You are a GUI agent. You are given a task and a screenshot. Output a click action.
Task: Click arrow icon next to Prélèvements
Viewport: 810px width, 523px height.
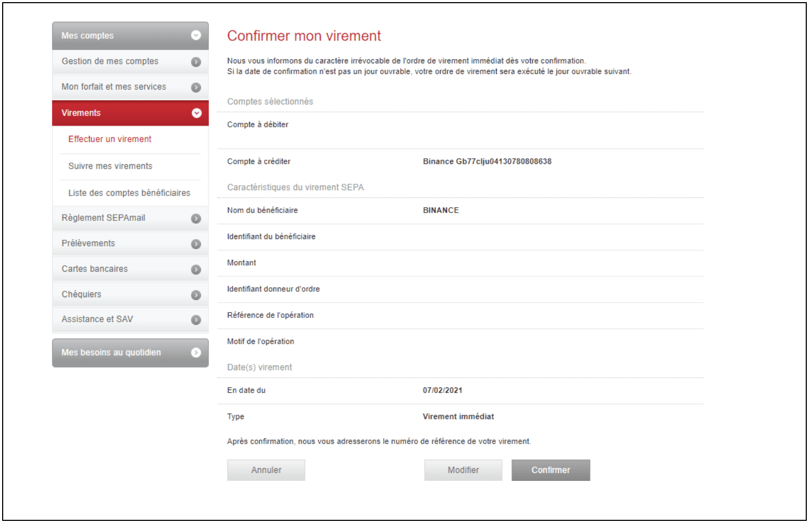[196, 244]
